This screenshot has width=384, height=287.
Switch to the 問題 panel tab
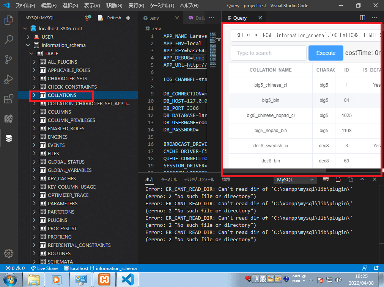(x=225, y=179)
